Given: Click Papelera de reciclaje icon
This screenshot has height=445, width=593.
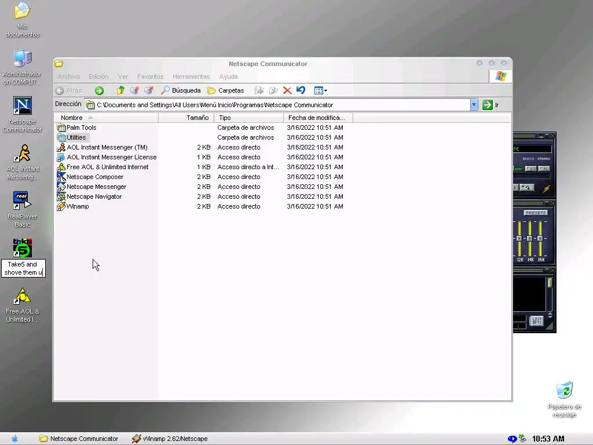Looking at the screenshot, I should click(564, 400).
